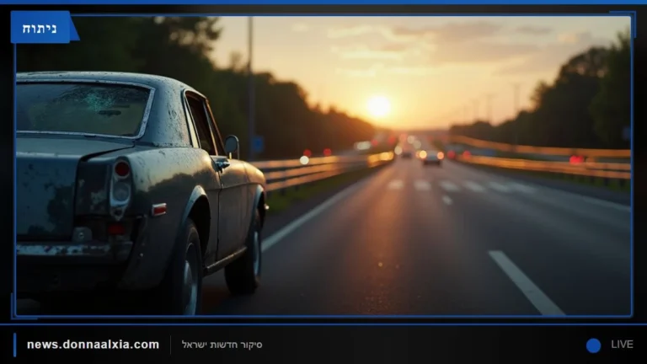
Task: Click the distant car on the highway
Action: click(x=431, y=158)
